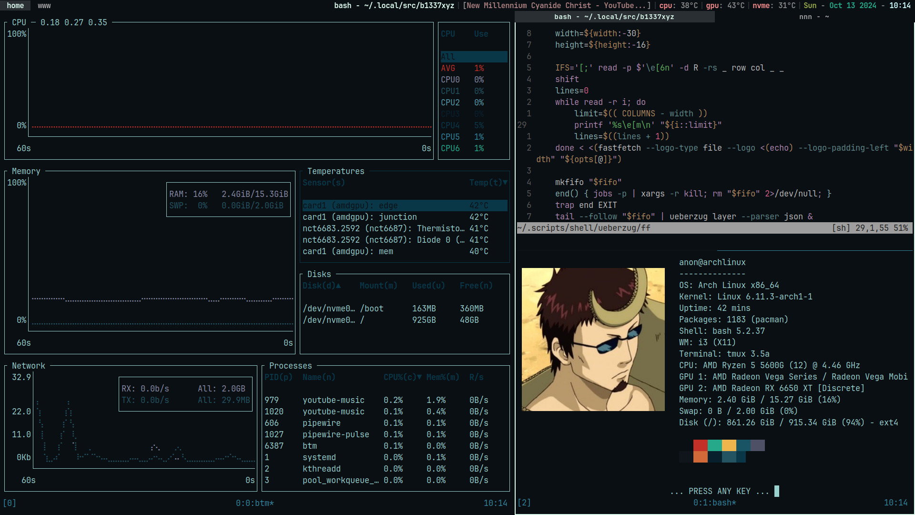Sort processes by Name(n) column
The width and height of the screenshot is (915, 515).
click(319, 377)
